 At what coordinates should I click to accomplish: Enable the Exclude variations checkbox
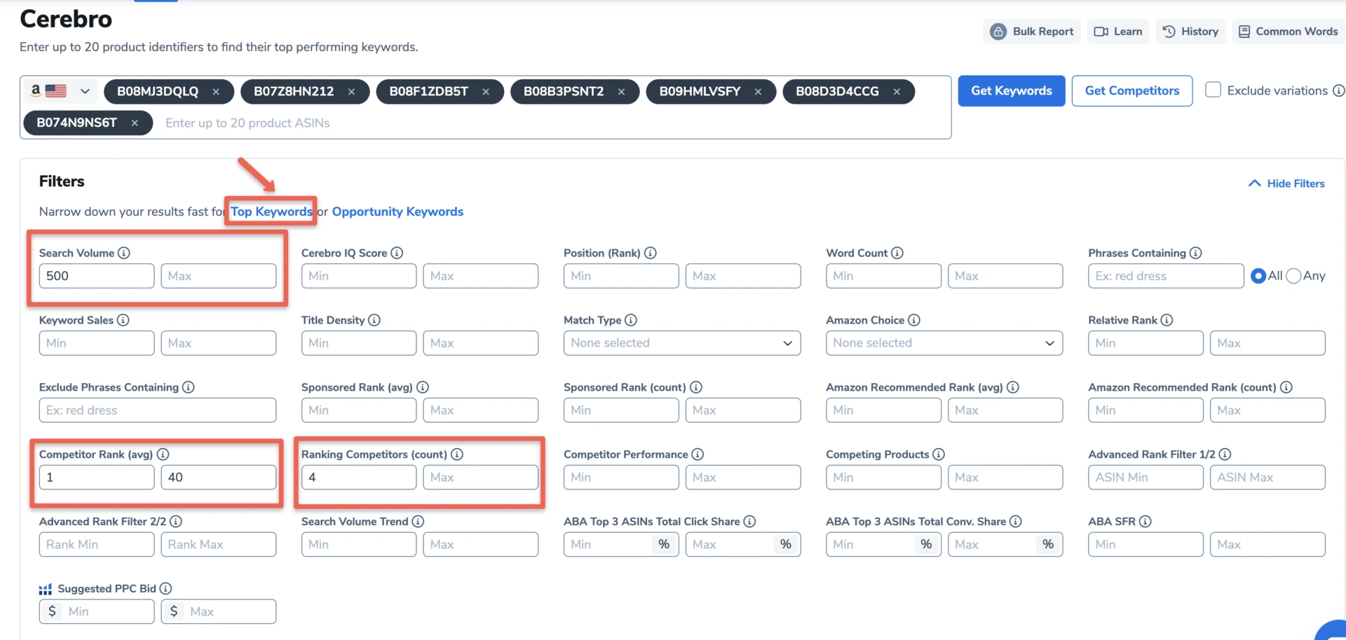[x=1212, y=90]
